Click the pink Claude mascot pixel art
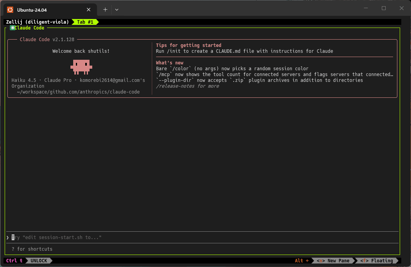 point(81,67)
